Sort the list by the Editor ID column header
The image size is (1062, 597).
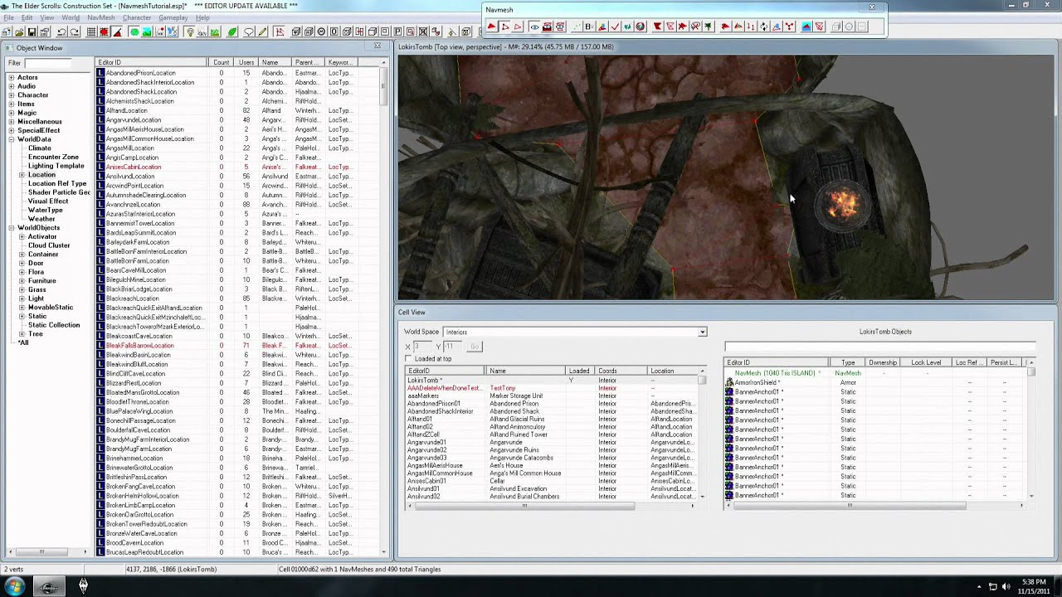(152, 62)
